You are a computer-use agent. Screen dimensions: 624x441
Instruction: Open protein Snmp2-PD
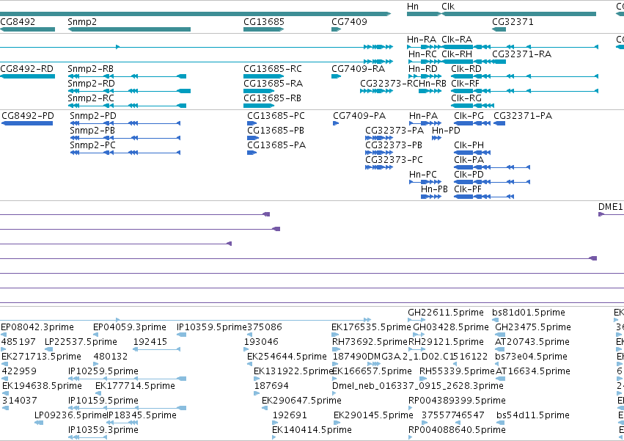coord(93,116)
